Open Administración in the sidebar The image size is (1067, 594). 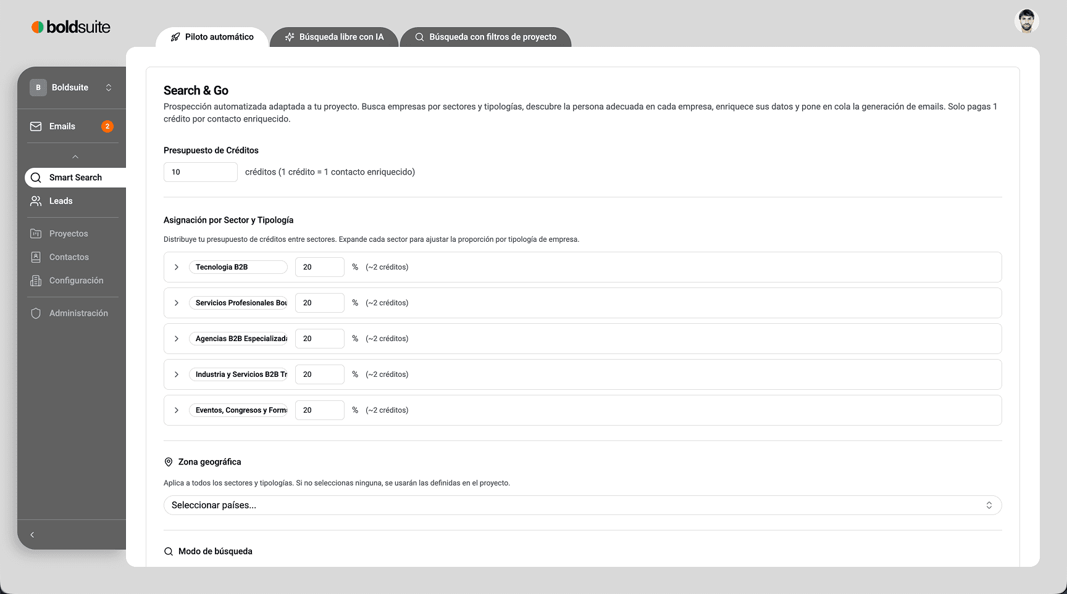pos(72,313)
